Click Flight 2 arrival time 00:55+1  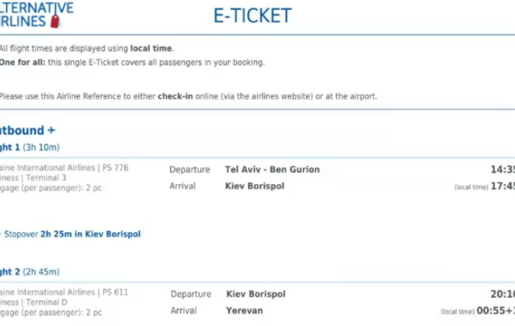coord(496,311)
